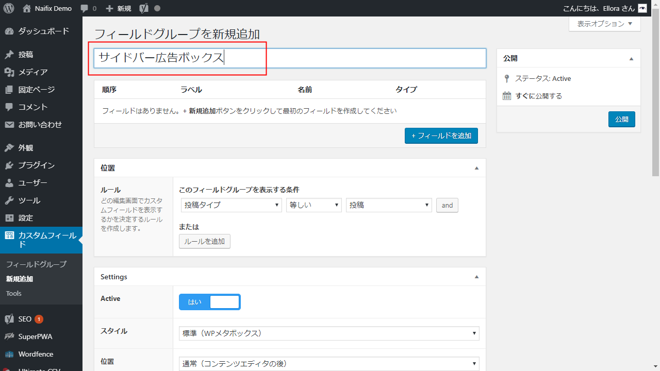
Task: Click the 設定 sidebar icon
Action: (x=9, y=218)
